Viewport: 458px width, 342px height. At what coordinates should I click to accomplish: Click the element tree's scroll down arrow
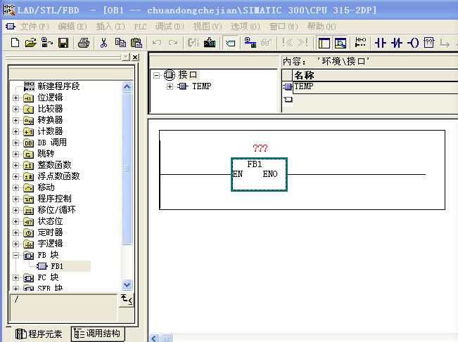[x=127, y=285]
